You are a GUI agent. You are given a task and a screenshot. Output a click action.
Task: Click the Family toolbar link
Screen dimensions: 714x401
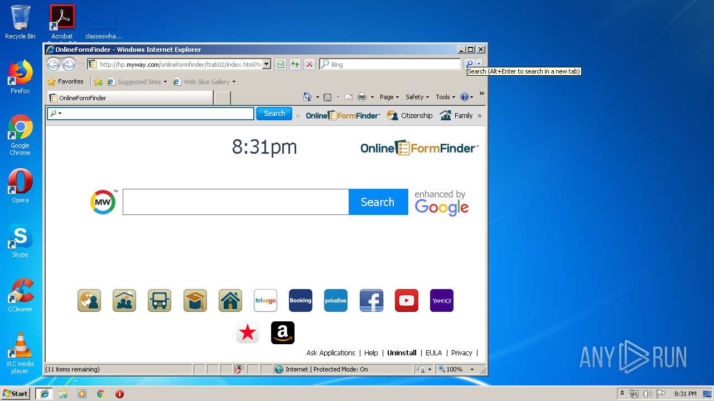click(x=456, y=115)
